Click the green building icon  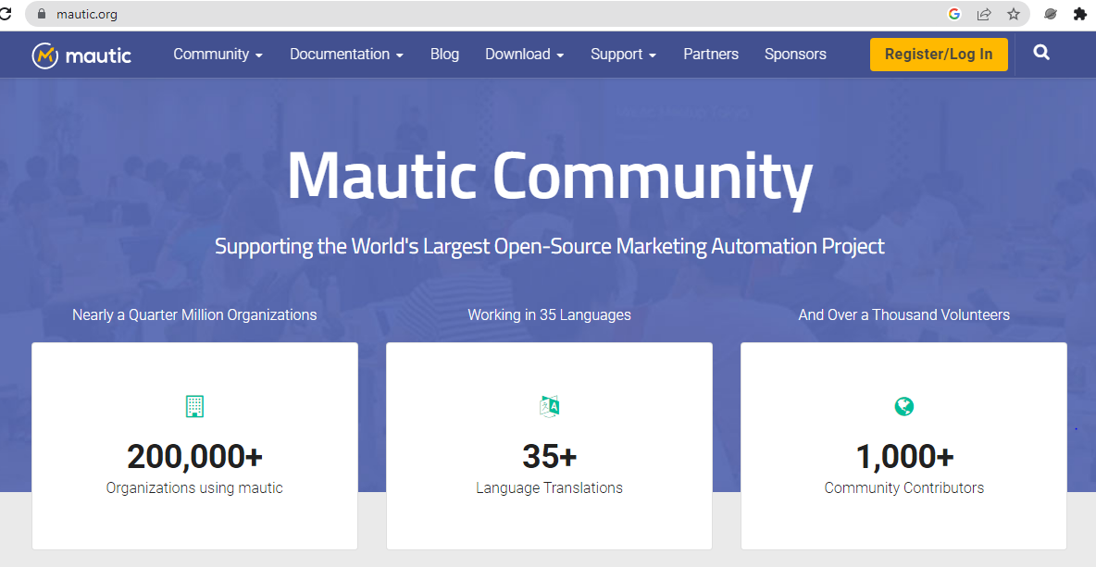tap(194, 406)
